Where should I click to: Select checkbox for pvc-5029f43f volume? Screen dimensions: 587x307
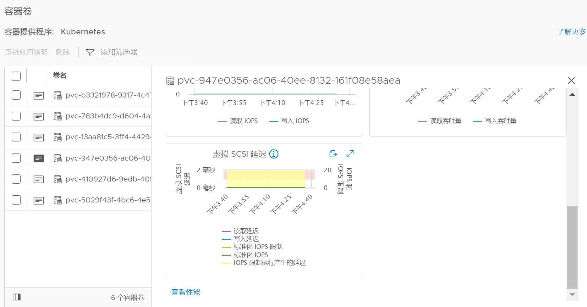[16, 200]
